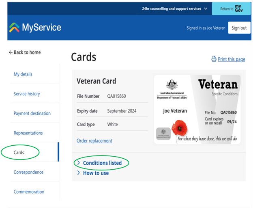This screenshot has height=209, width=253.
Task: Click the Australian Government crest on the card
Action: click(172, 85)
